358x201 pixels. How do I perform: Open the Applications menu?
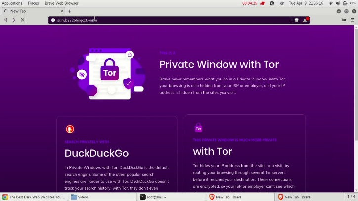click(12, 3)
